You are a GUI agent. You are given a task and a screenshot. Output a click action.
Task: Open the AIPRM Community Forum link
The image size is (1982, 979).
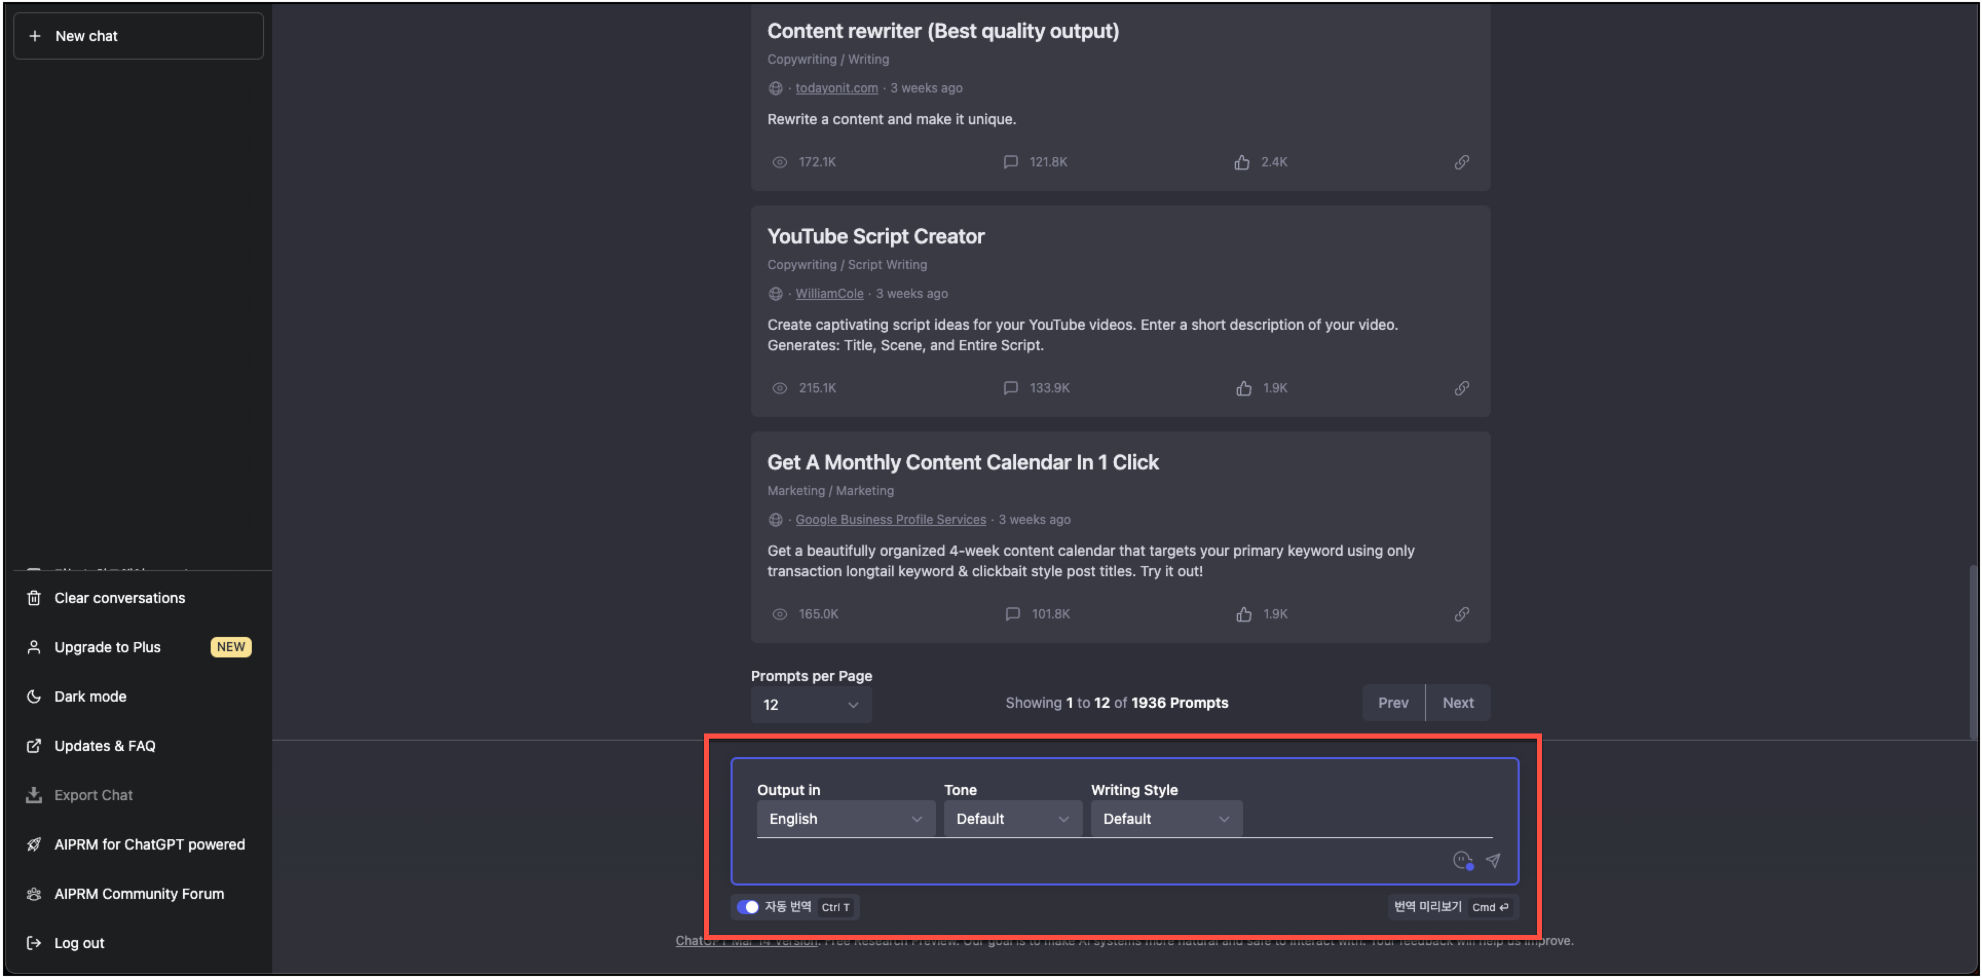(138, 893)
